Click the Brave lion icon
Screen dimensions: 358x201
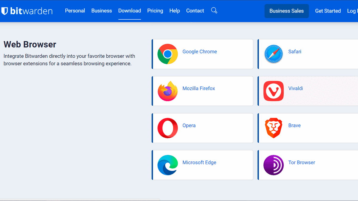point(274,128)
